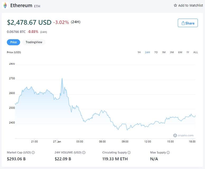The width and height of the screenshot is (205, 169).
Task: Click the Max Supply label
Action: pos(158,152)
